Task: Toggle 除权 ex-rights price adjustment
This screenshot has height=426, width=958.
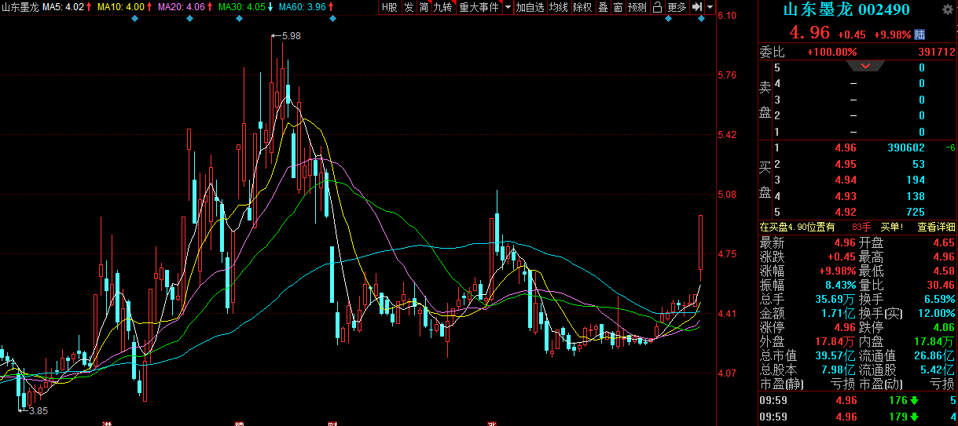Action: click(582, 7)
